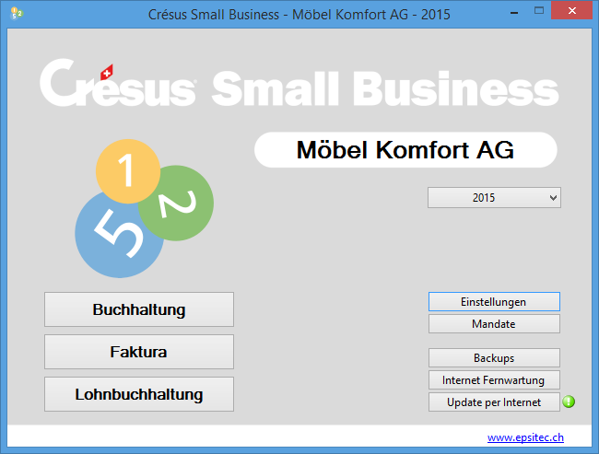Launch Lohnbuchhaltung
This screenshot has height=454, width=599.
click(x=139, y=394)
